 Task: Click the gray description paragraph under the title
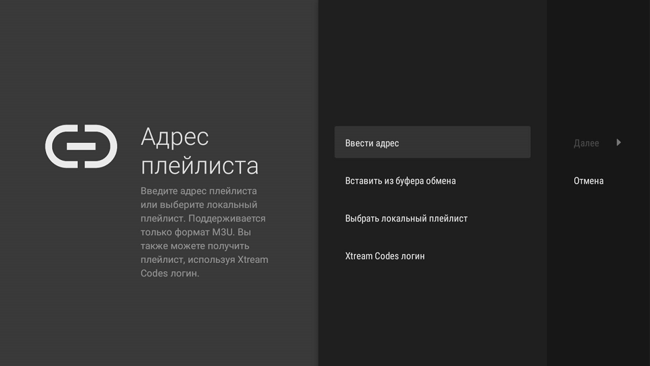click(x=204, y=232)
